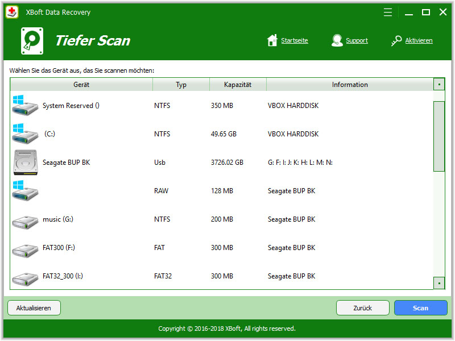The width and height of the screenshot is (455, 341).
Task: Click the vertical scrollbar thumb
Action: coord(439,136)
